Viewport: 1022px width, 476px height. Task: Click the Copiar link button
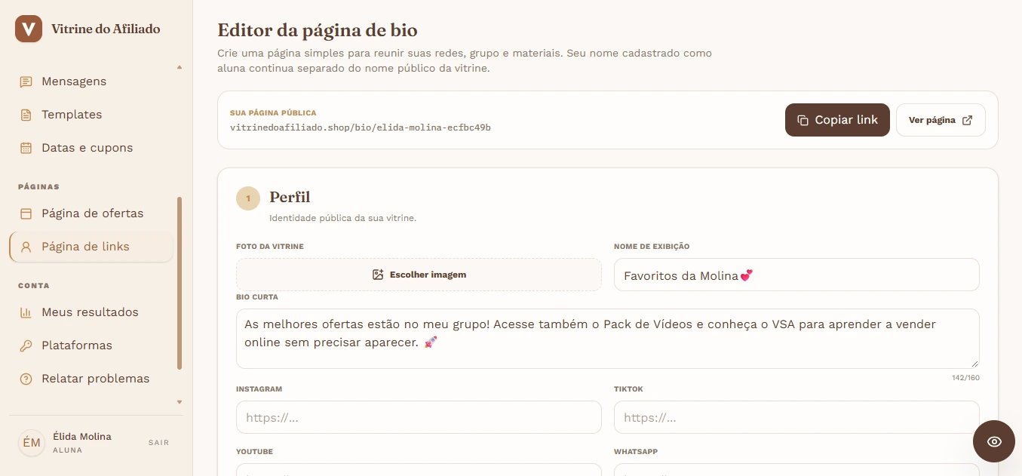837,120
